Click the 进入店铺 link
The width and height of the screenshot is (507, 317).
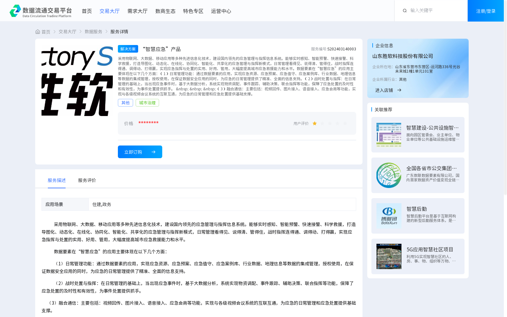[x=384, y=90]
